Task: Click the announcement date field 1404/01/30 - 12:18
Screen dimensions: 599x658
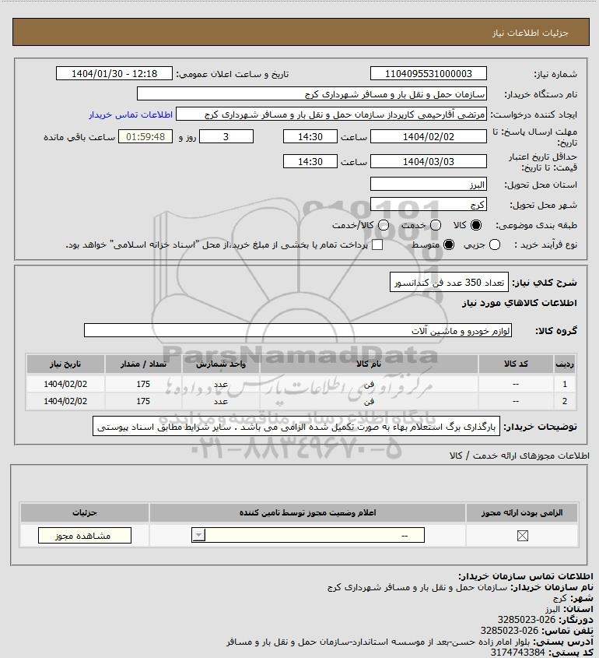Action: (x=114, y=73)
